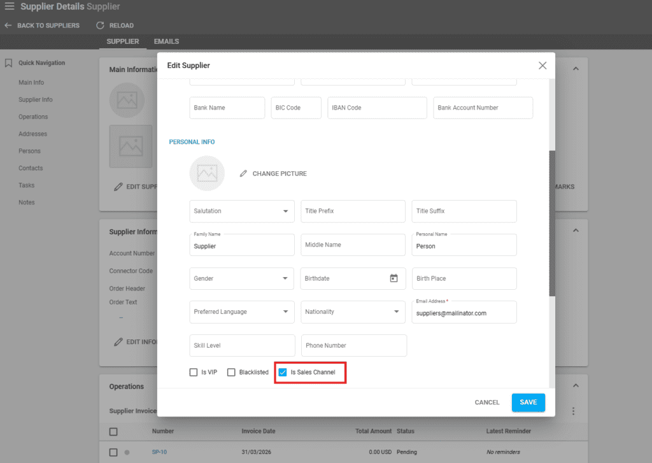Open the Gender dropdown
Image resolution: width=652 pixels, height=463 pixels.
tap(285, 278)
